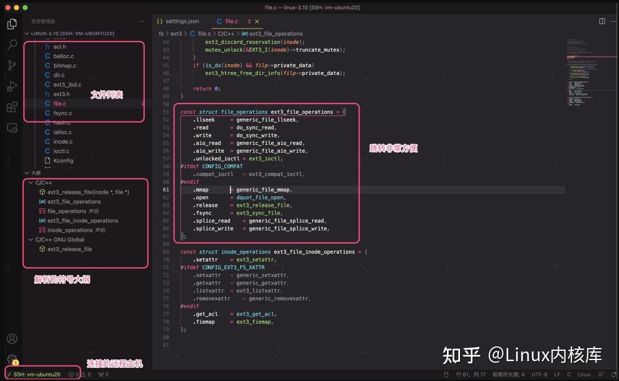Click generic_file_mmap in the code
The image size is (619, 381).
pos(262,190)
